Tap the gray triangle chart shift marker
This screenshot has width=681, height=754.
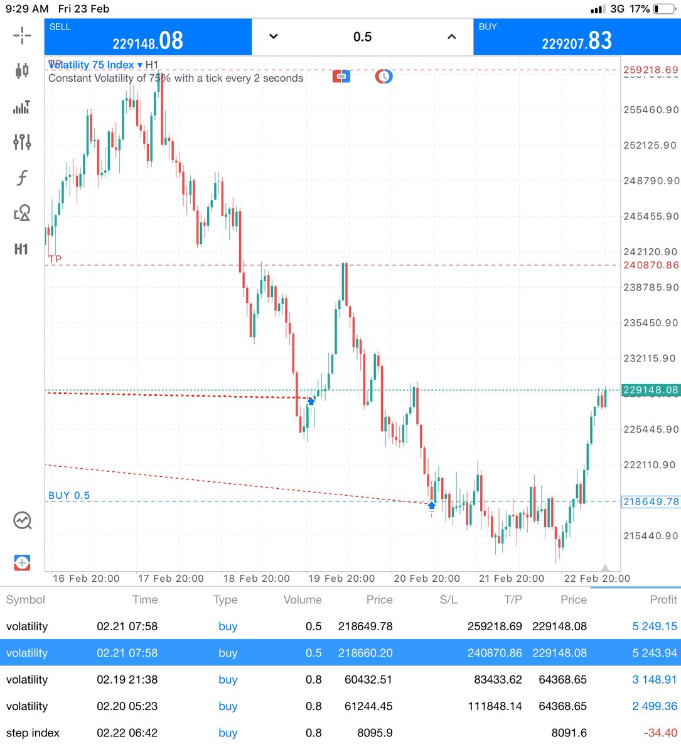click(605, 567)
